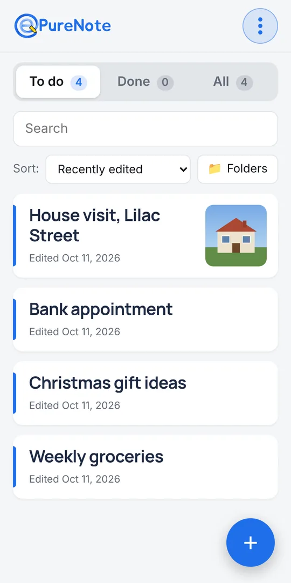The height and width of the screenshot is (583, 291).
Task: Click the PureNote logo icon
Action: tap(26, 26)
